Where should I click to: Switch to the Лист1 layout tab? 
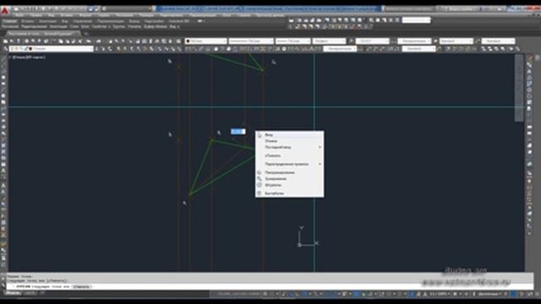pyautogui.click(x=30, y=293)
